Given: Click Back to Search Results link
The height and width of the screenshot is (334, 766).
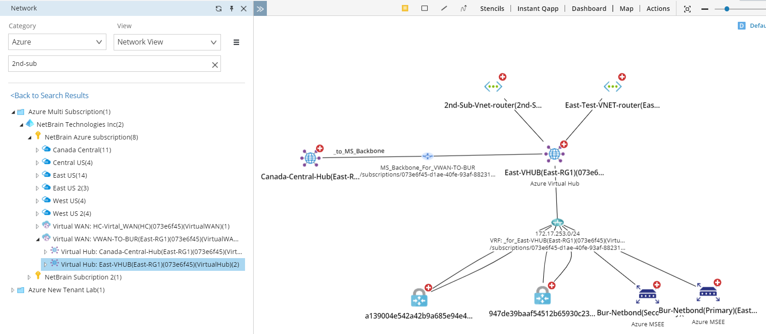Looking at the screenshot, I should [x=50, y=95].
